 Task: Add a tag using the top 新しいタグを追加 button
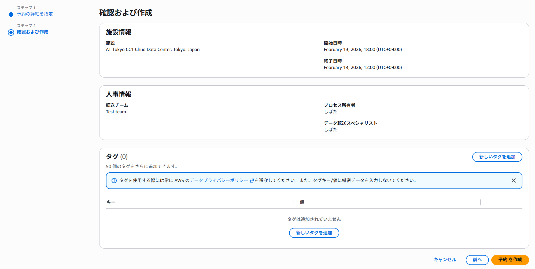497,157
